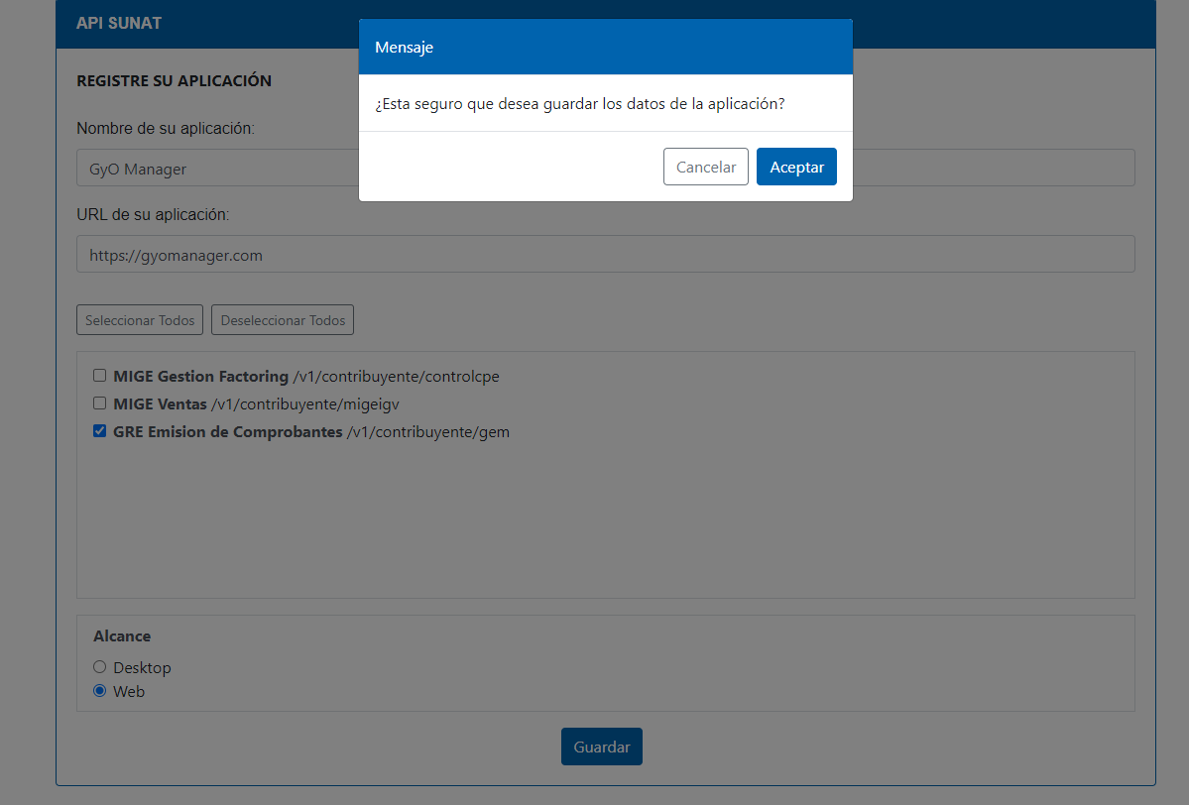Click the /v1/contribuyente/controlcpe path text

396,376
